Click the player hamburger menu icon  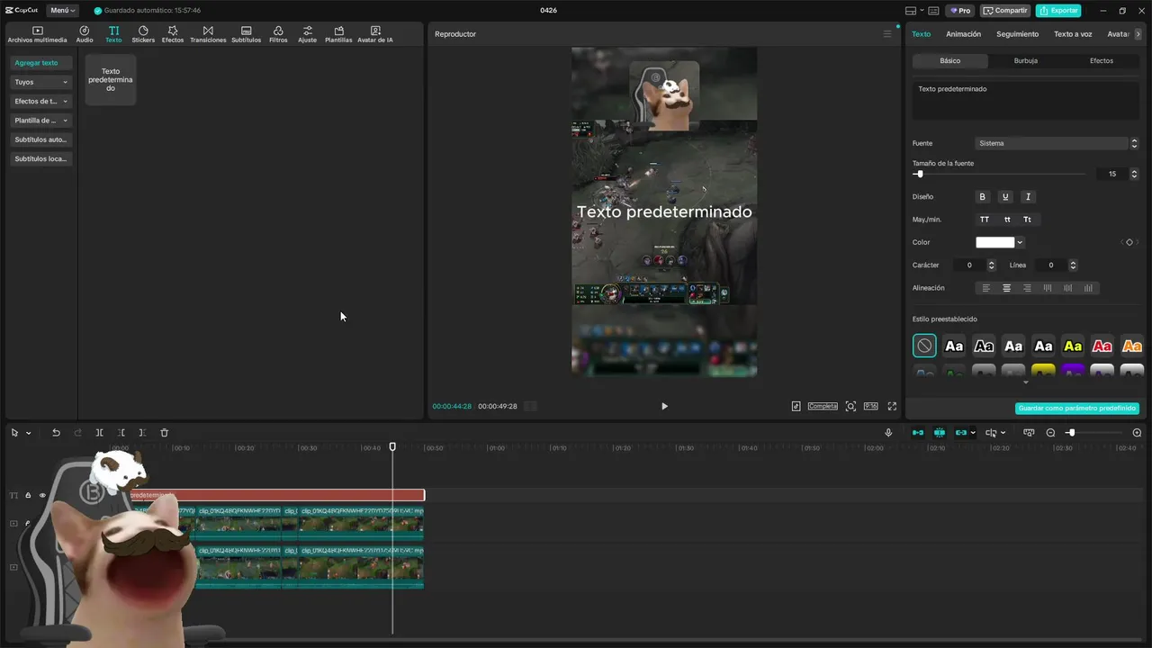tap(886, 34)
